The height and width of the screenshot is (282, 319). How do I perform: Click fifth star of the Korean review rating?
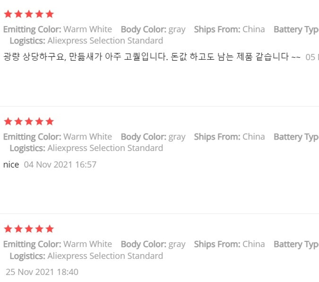[x=50, y=14]
